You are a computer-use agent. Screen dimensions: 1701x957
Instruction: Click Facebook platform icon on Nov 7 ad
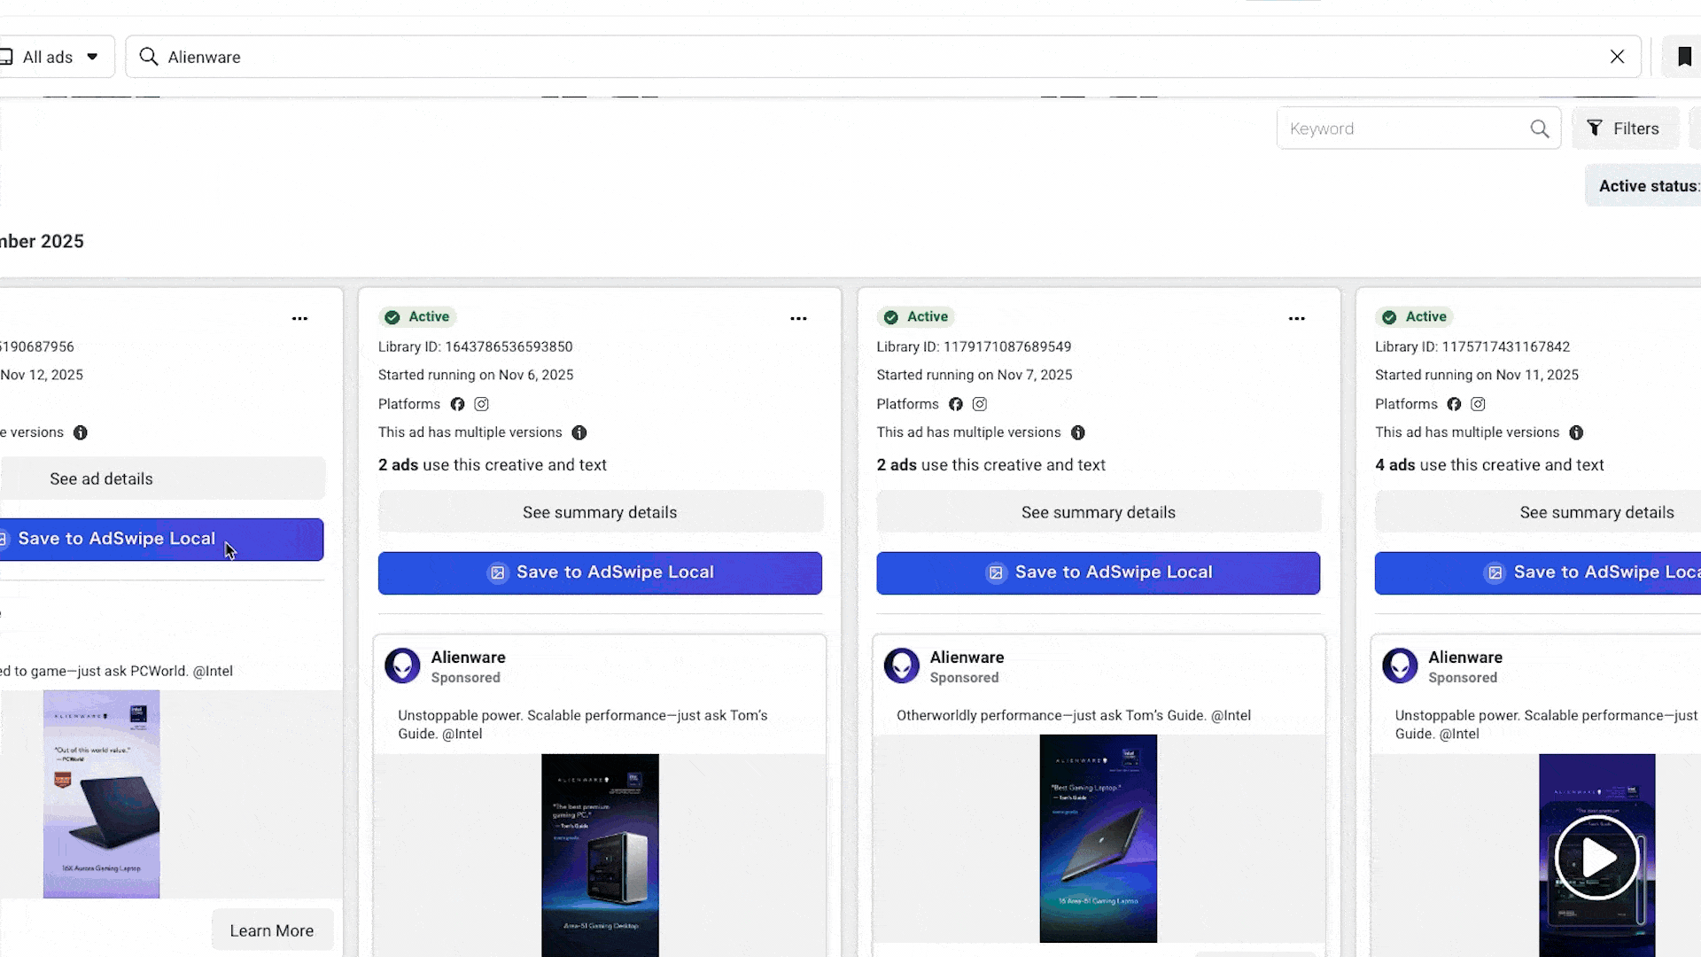956,404
